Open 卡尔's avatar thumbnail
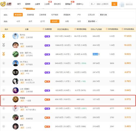Viewport: 136px width, 131px height. click(16, 45)
